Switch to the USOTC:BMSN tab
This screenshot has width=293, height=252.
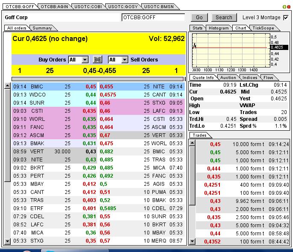[x=159, y=6]
